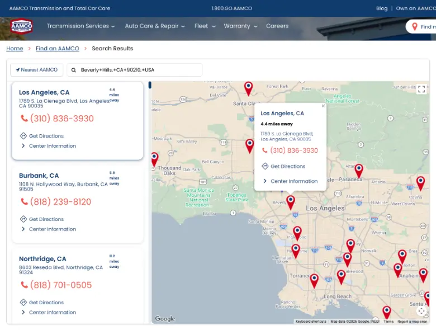The height and width of the screenshot is (330, 436).
Task: Click the Nearest AAMCO button
Action: 37,70
